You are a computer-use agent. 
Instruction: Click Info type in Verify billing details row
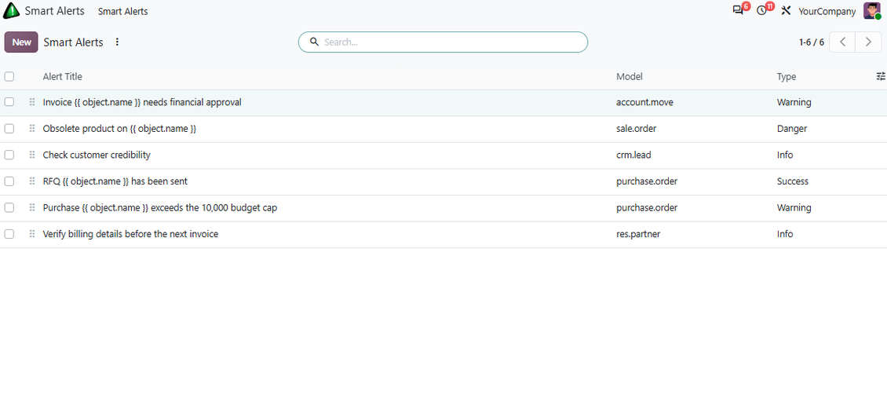coord(785,234)
